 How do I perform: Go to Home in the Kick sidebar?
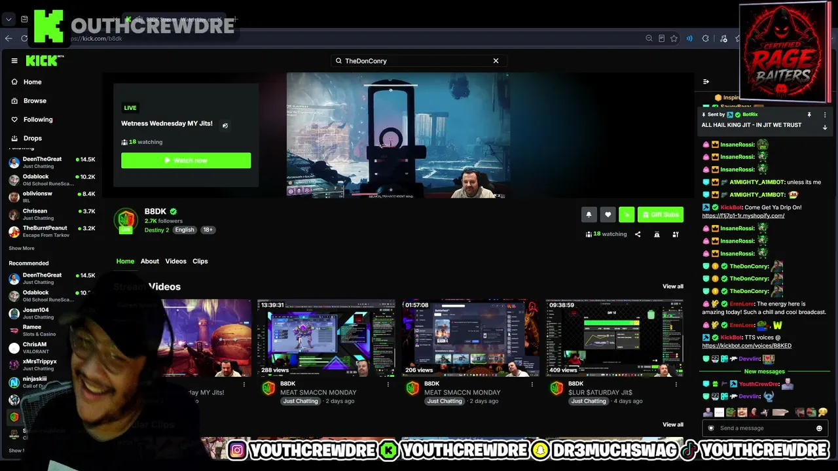pos(26,82)
